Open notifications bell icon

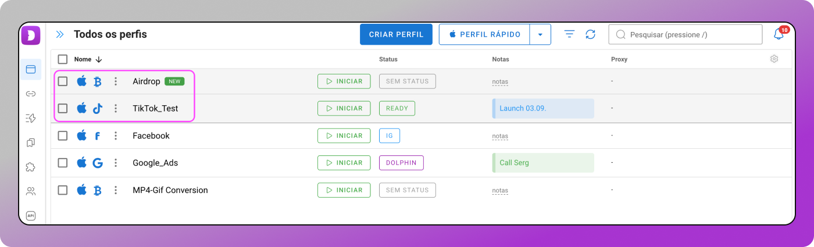click(x=779, y=34)
